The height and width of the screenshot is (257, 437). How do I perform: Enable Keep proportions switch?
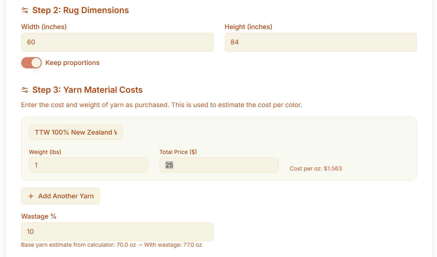coord(31,62)
